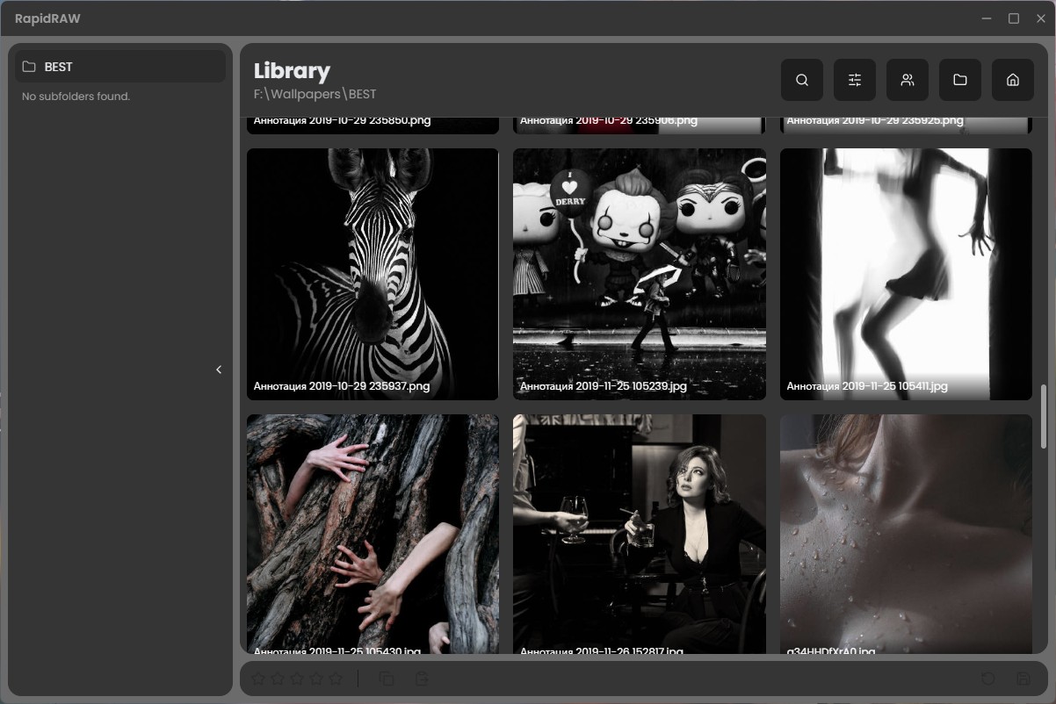Open the view options sliders button

pyautogui.click(x=854, y=80)
